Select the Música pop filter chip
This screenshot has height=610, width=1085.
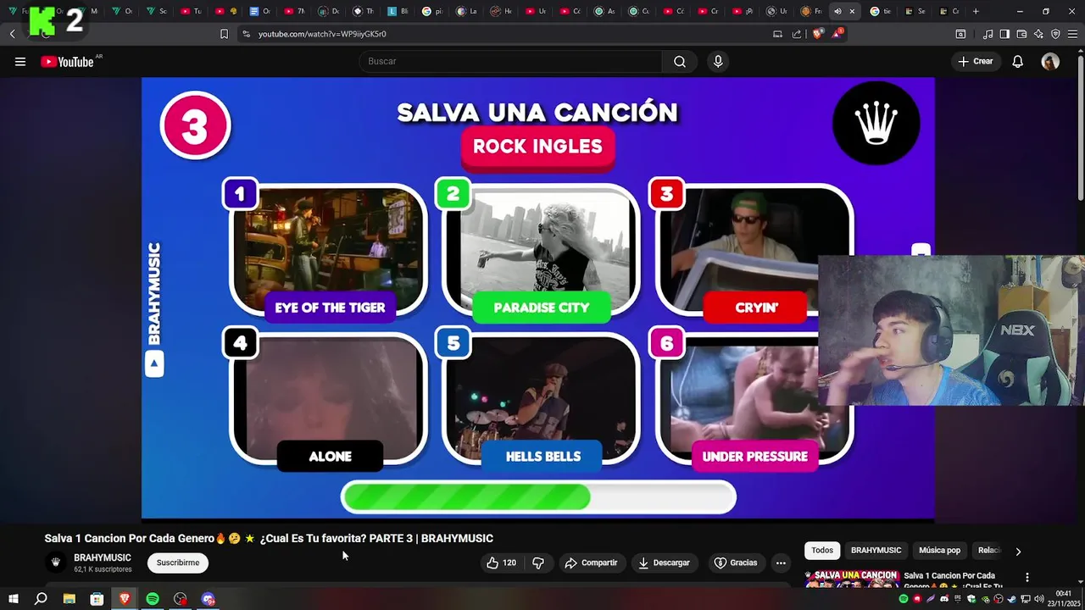click(939, 550)
